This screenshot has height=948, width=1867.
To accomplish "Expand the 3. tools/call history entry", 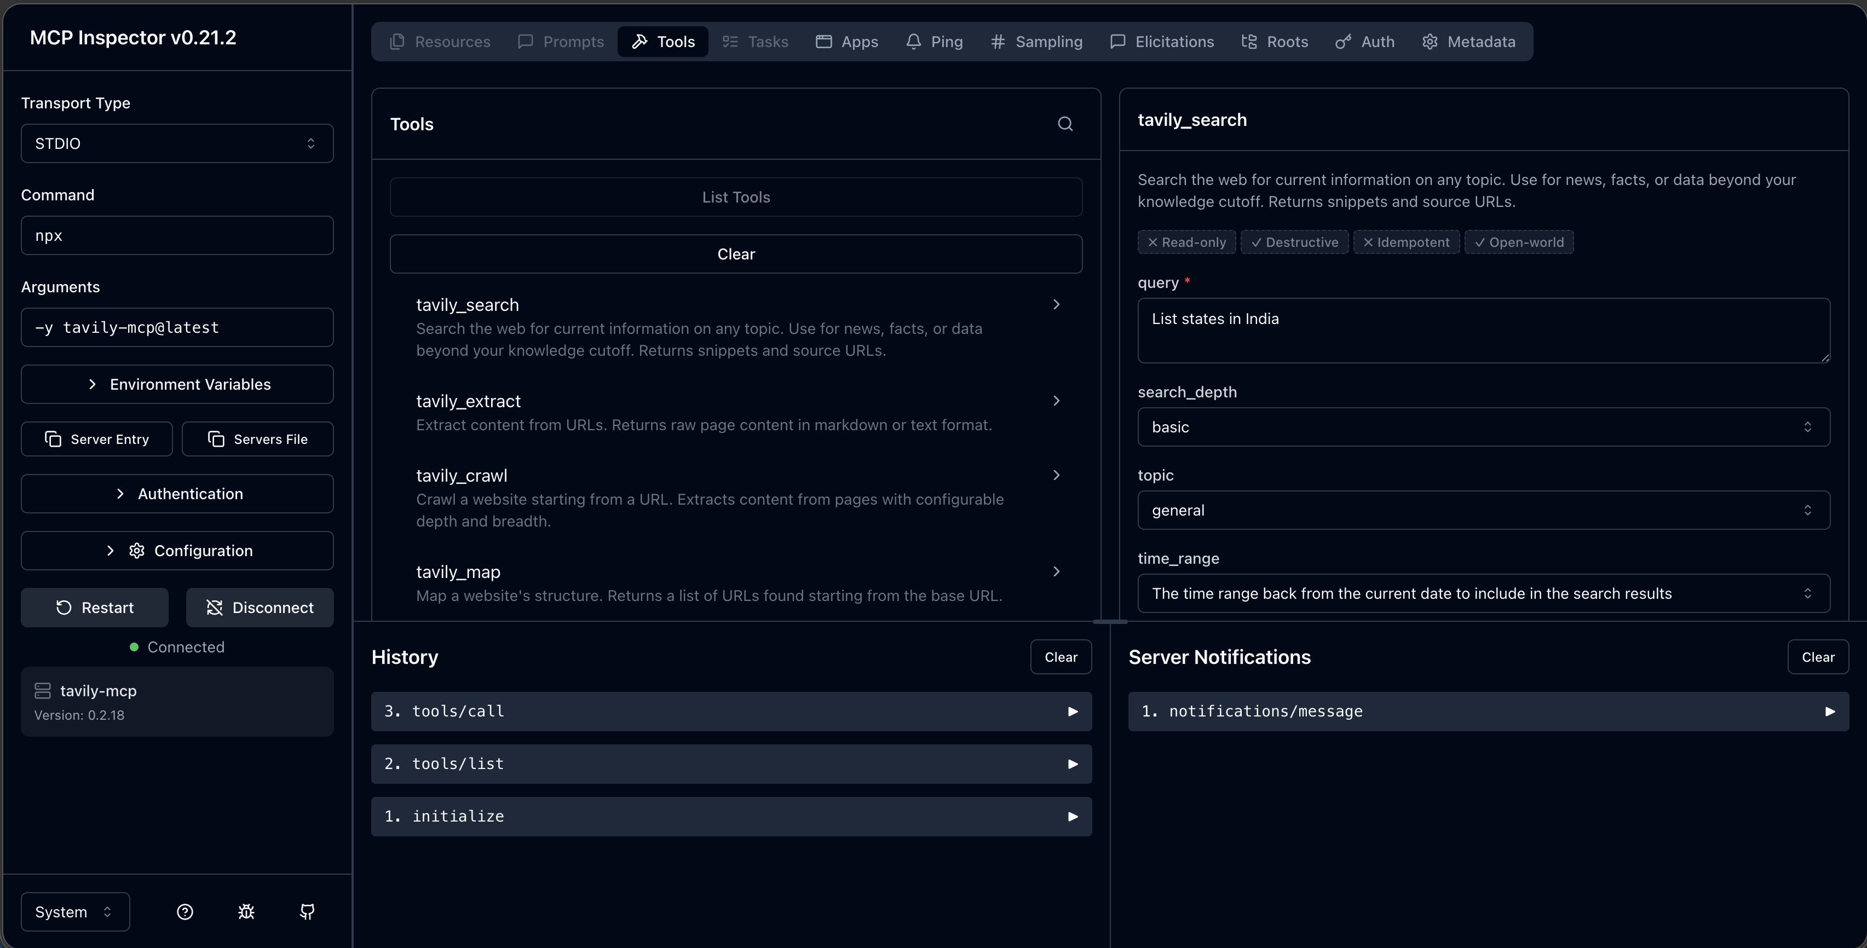I will pyautogui.click(x=731, y=712).
